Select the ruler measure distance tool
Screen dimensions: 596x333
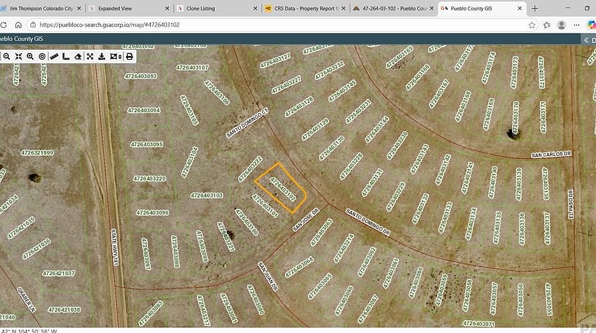coord(54,57)
